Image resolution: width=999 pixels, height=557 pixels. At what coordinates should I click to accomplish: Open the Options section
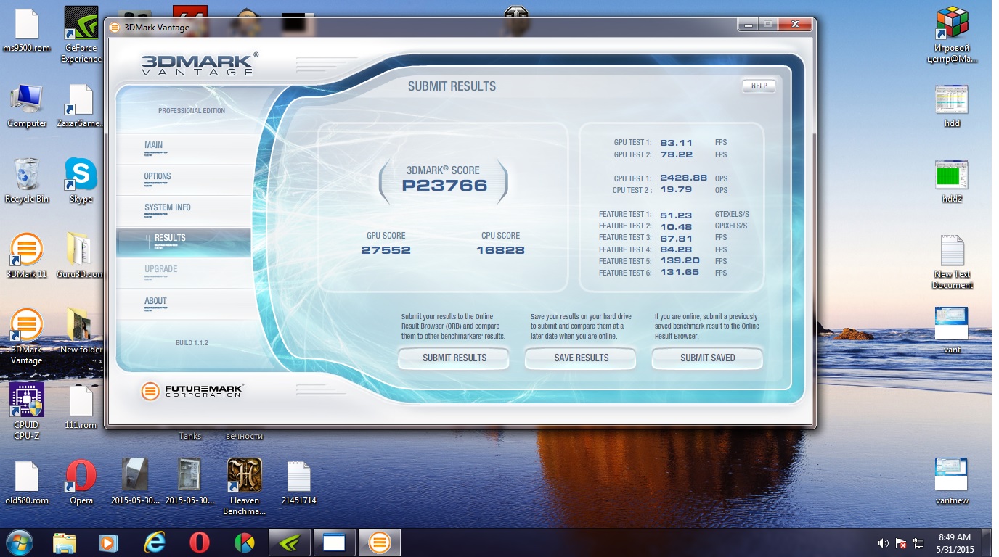pyautogui.click(x=158, y=177)
